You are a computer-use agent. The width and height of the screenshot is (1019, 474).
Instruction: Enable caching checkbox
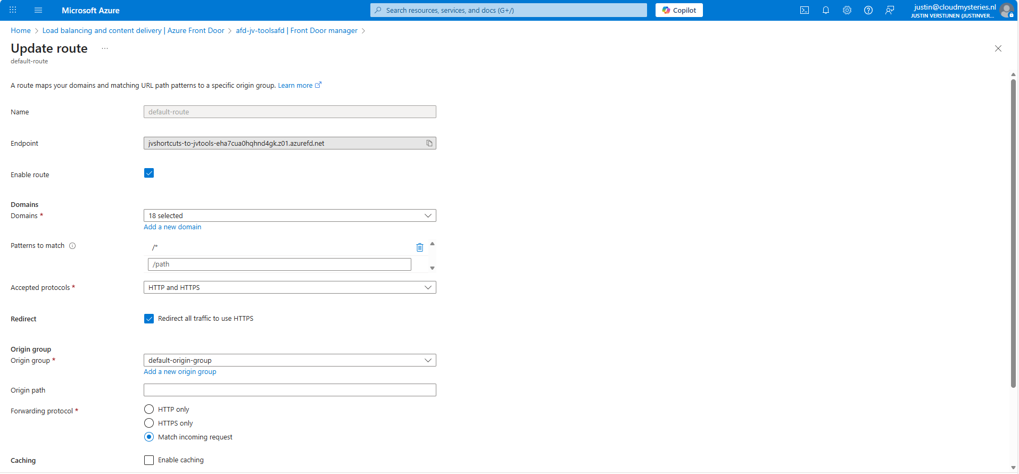[x=149, y=460]
